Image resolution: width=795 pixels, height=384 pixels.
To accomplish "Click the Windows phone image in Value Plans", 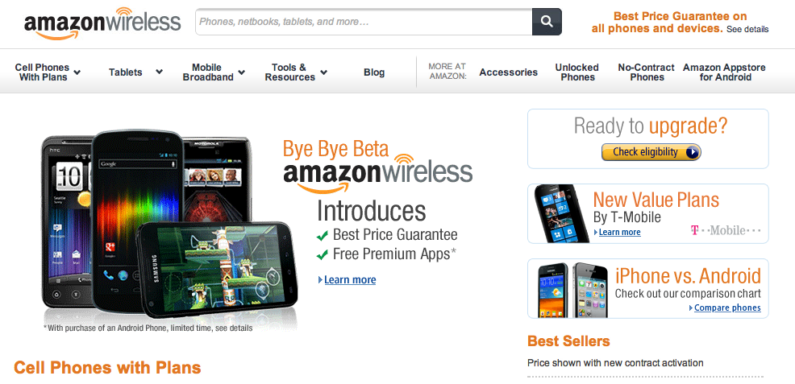I will click(x=561, y=213).
